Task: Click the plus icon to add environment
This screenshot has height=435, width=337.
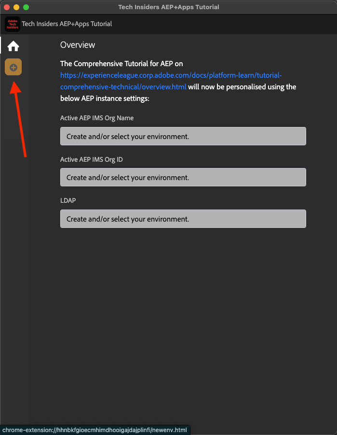Action: click(x=13, y=68)
